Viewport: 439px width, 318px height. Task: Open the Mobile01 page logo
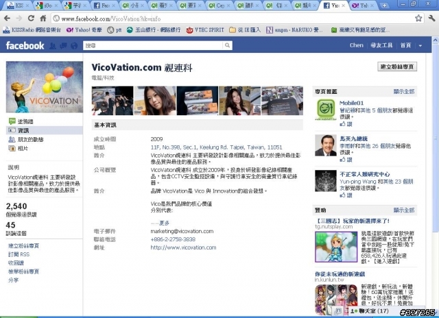(x=326, y=110)
